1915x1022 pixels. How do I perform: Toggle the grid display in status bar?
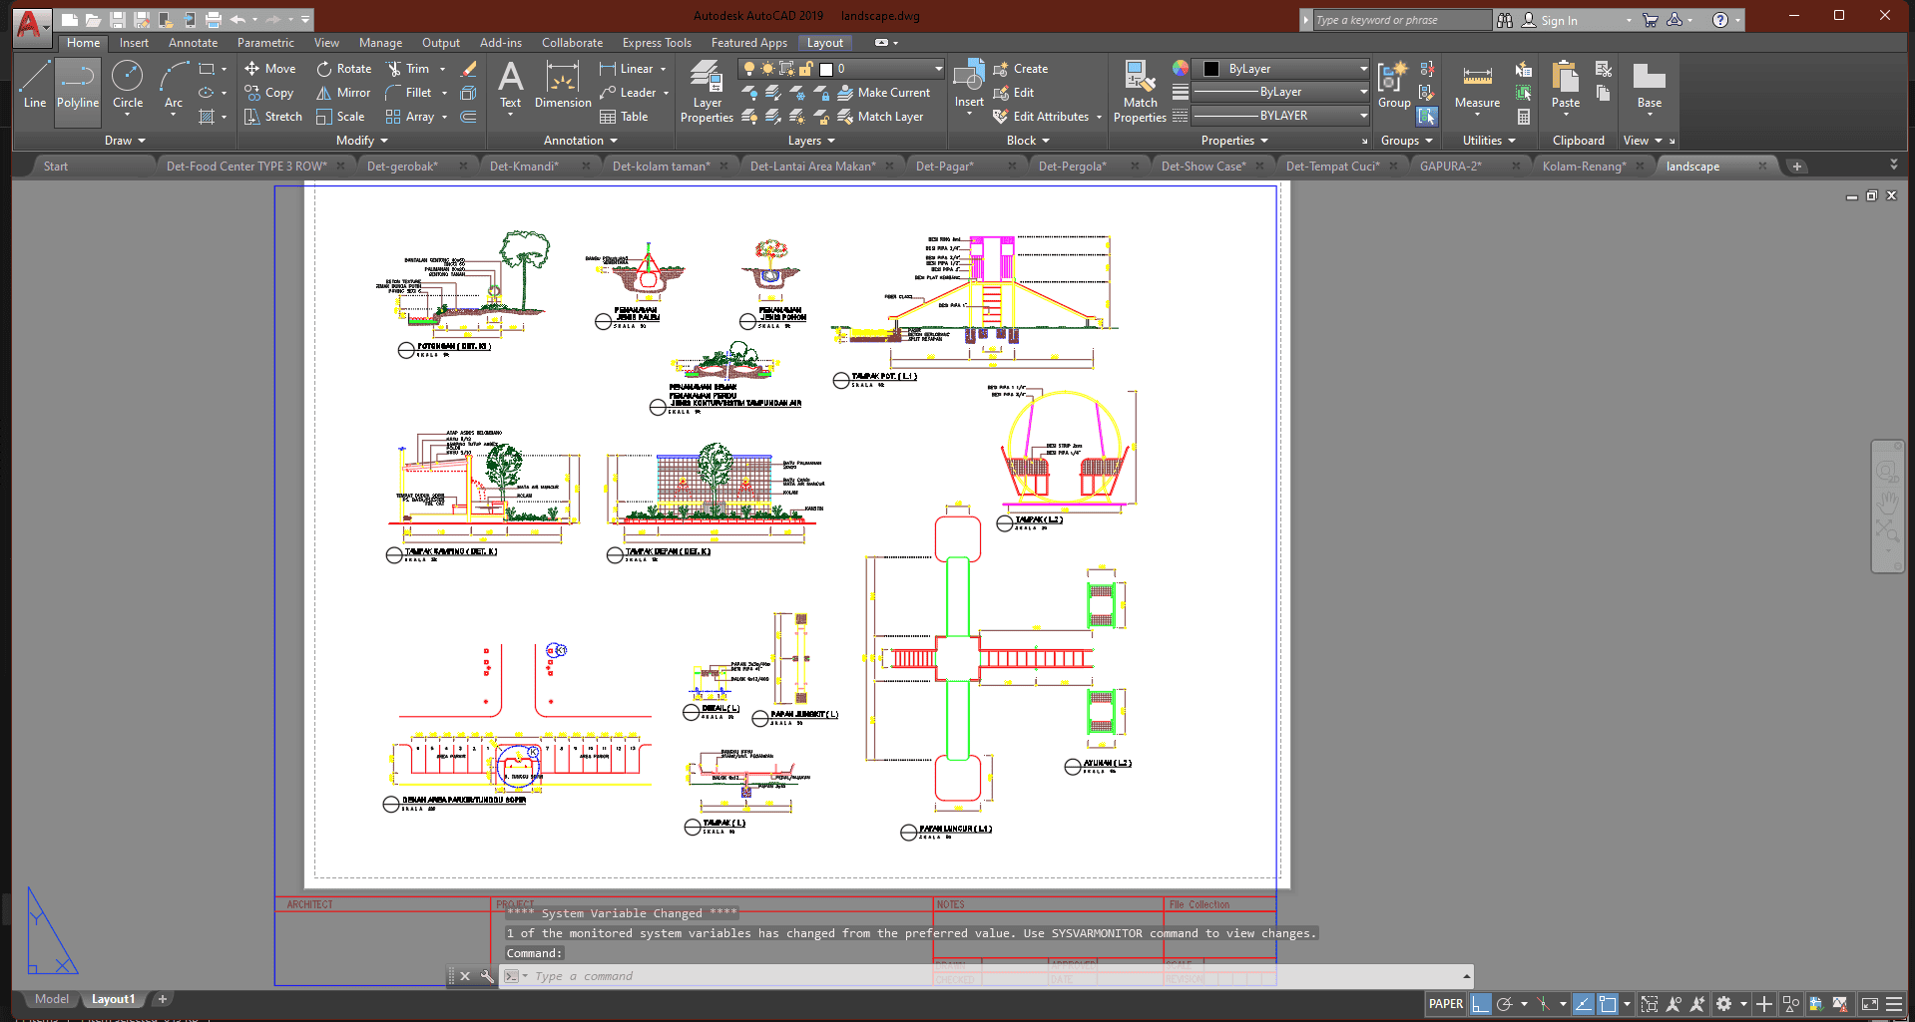click(1481, 1004)
